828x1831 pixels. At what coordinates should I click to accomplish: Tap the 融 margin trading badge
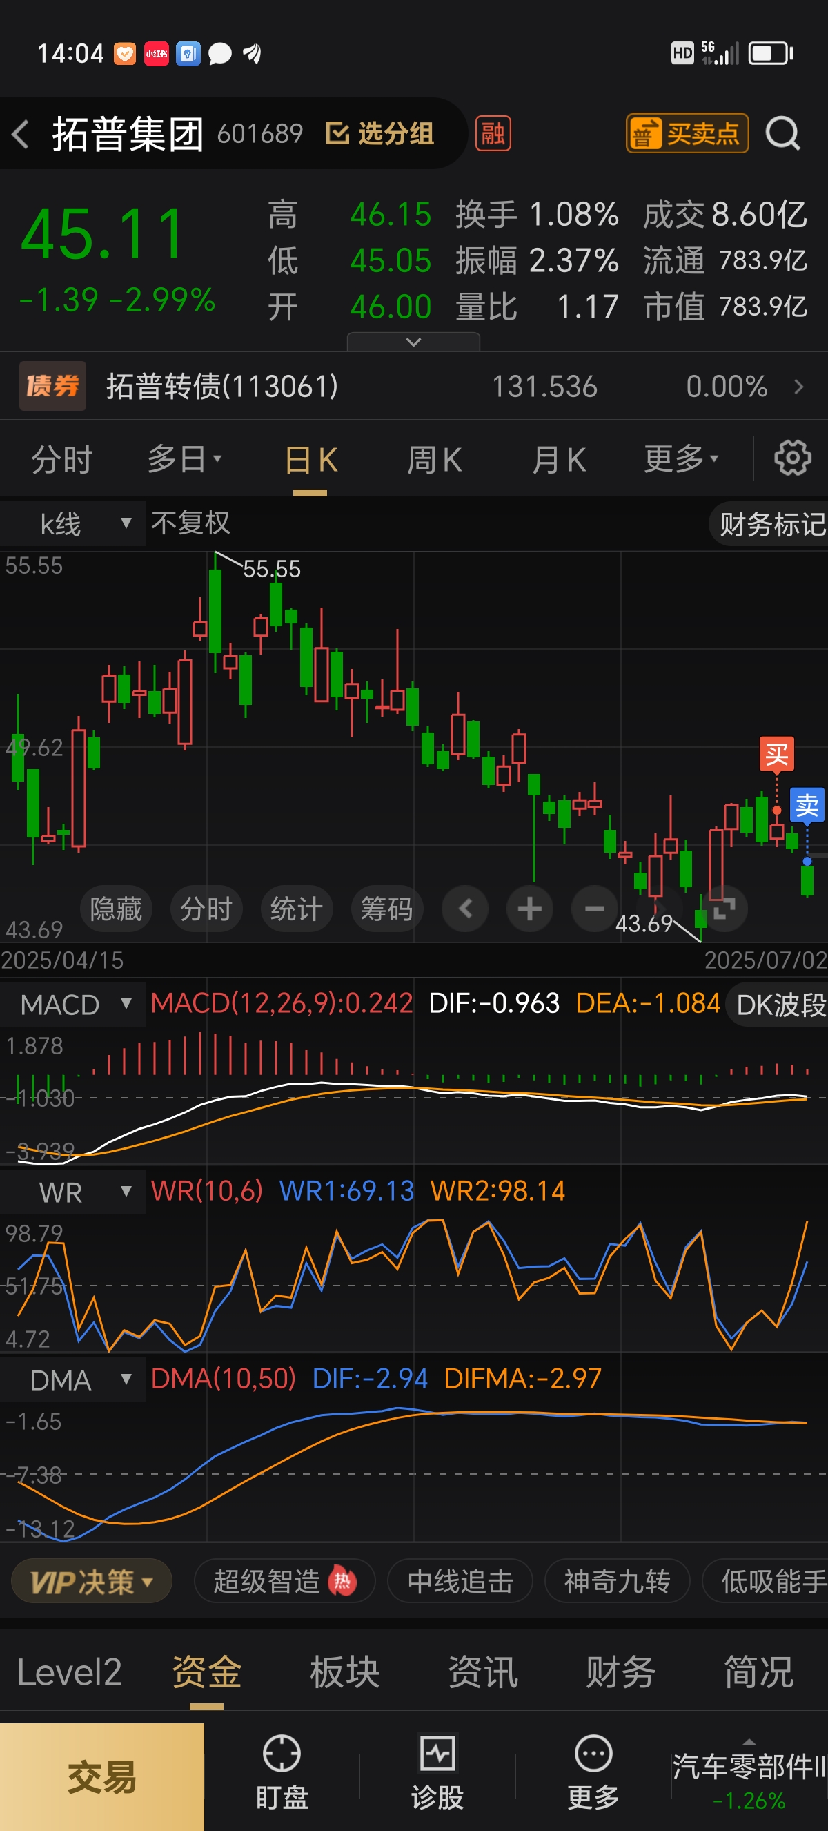coord(493,134)
